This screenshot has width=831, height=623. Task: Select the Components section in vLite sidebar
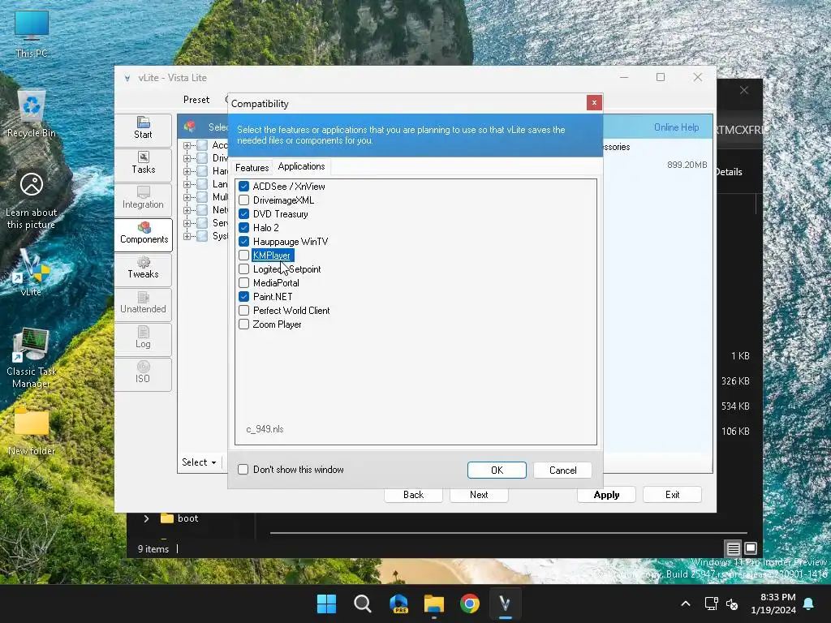(144, 234)
